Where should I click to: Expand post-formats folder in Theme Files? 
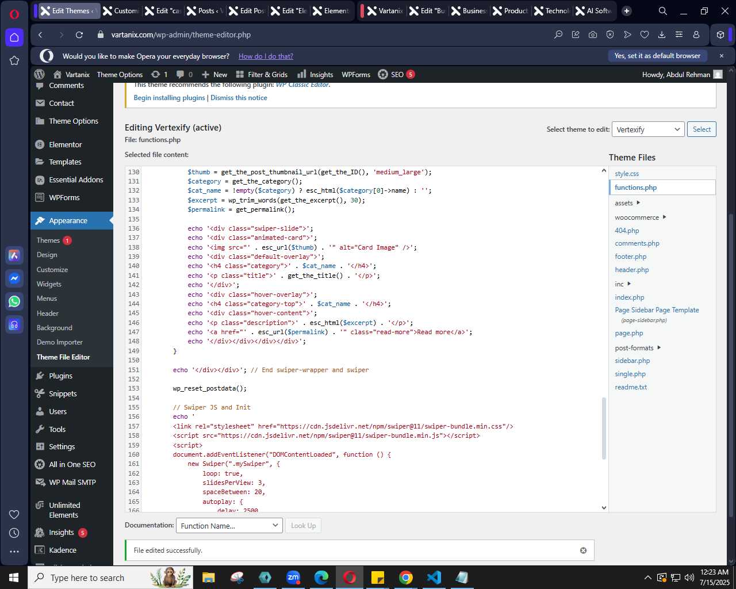coord(638,348)
